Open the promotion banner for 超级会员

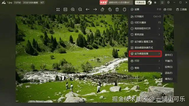(116, 3)
